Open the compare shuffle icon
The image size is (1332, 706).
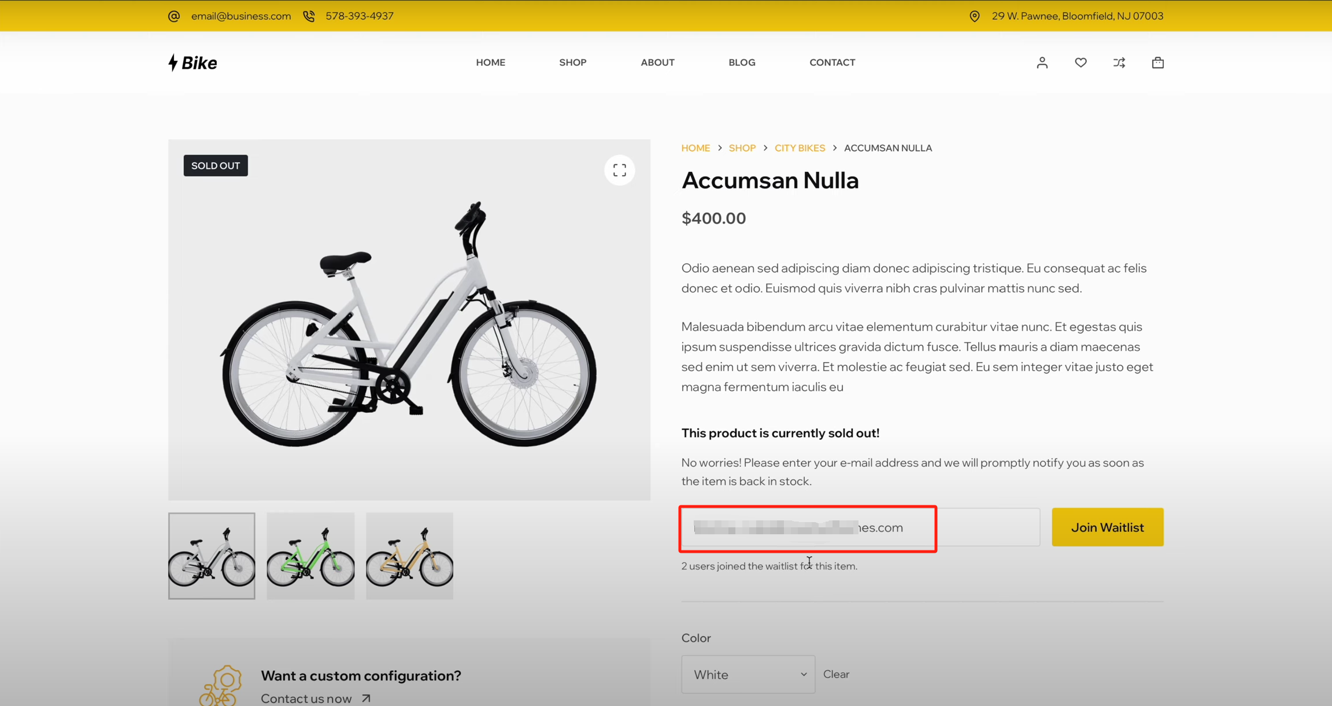(1119, 62)
